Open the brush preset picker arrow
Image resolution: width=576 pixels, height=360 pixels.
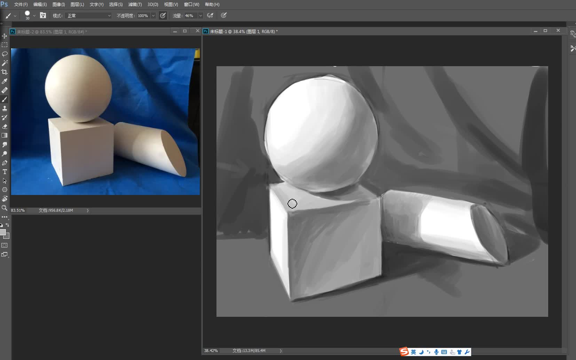point(34,16)
